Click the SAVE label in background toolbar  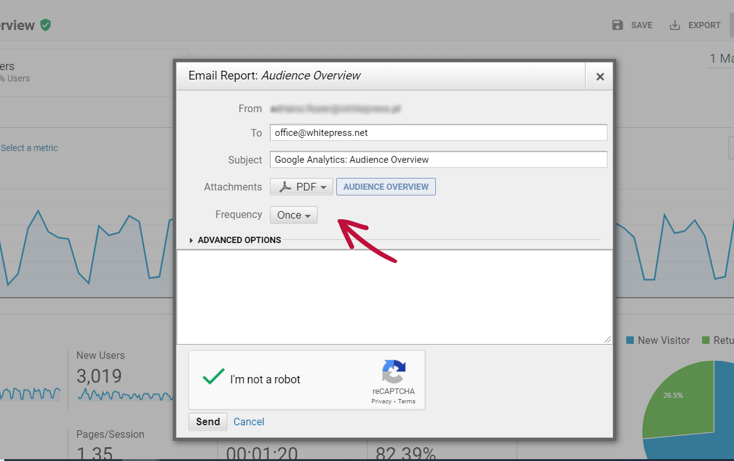641,25
